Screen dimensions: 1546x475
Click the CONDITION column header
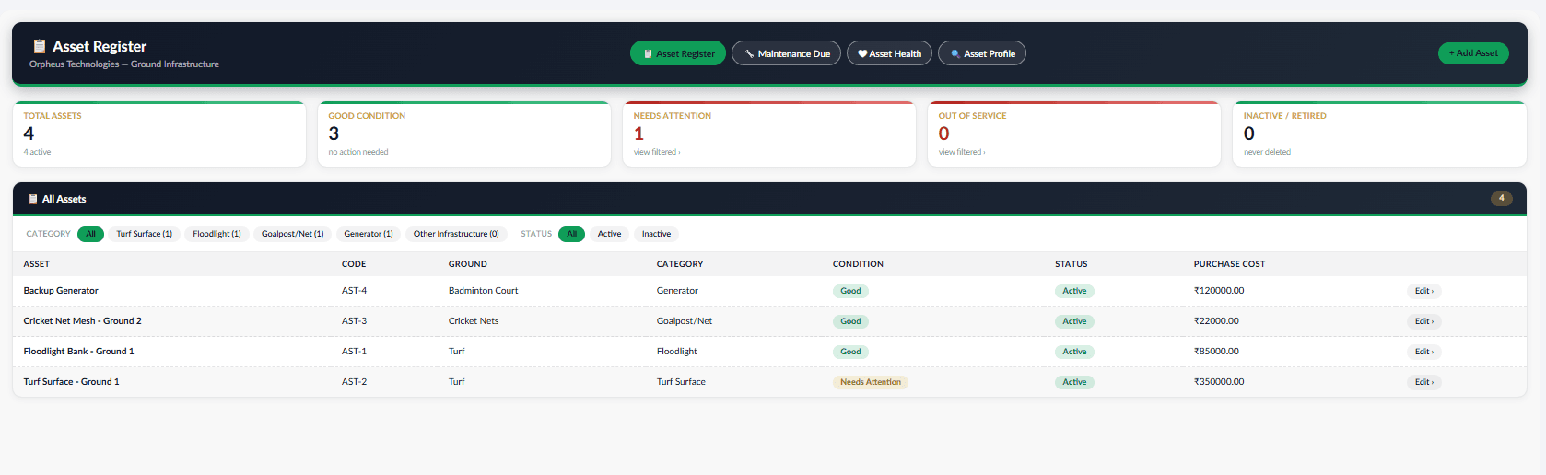pyautogui.click(x=858, y=264)
